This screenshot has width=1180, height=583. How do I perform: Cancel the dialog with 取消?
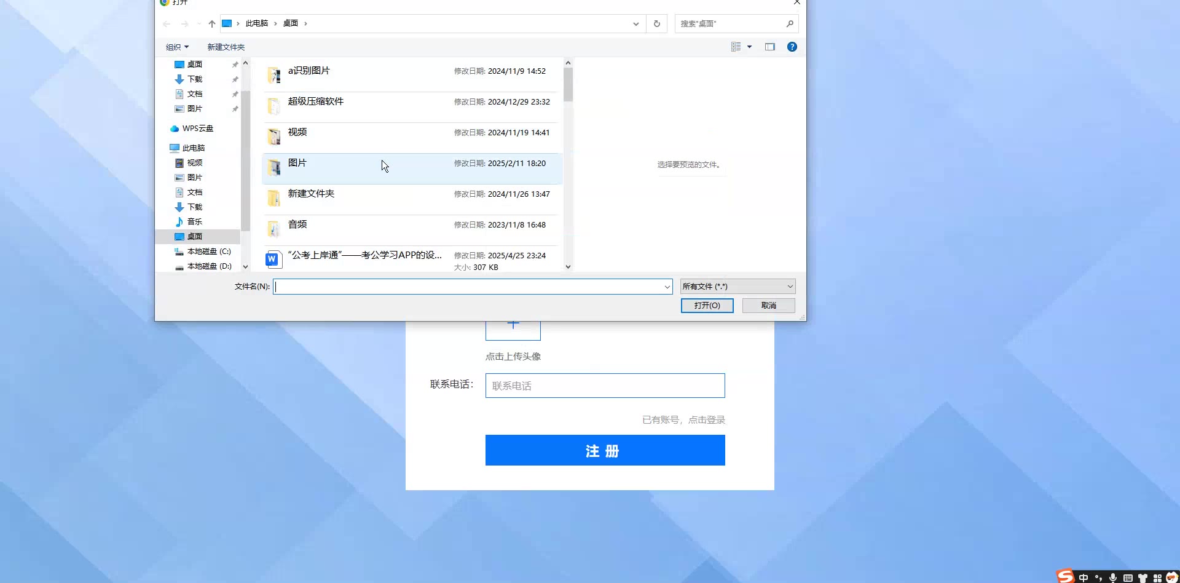pyautogui.click(x=768, y=306)
